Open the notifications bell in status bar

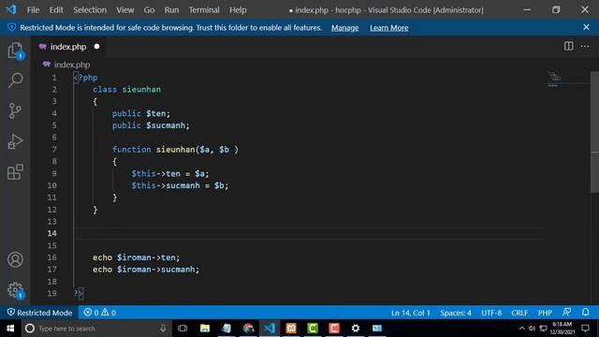585,312
